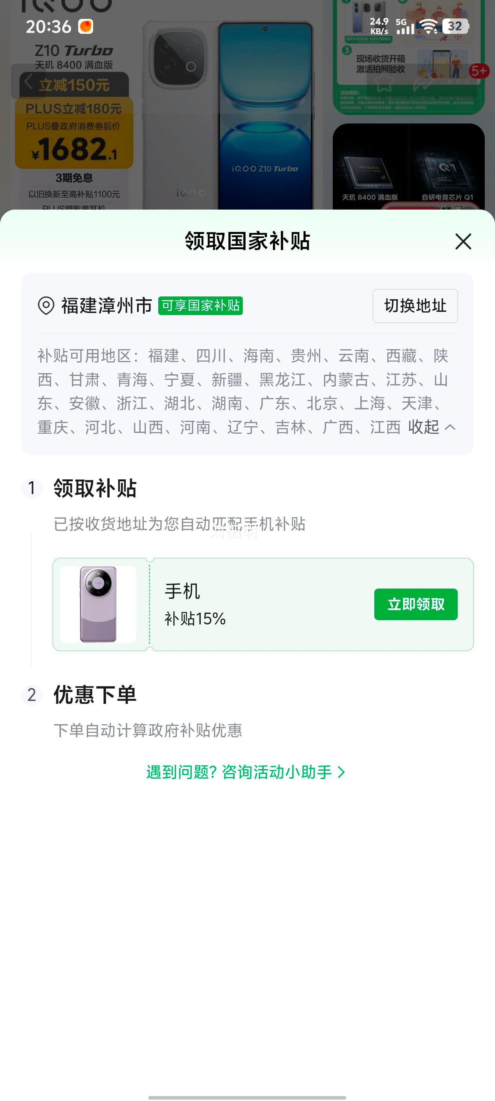Tap the dimmed back arrow icon
Viewport: 495px width, 1101px height.
coord(28,81)
